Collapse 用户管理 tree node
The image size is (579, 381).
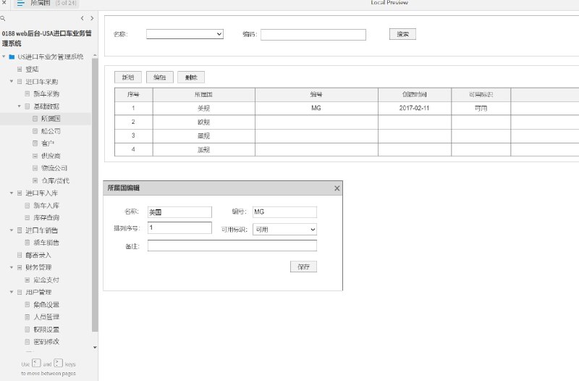(x=12, y=292)
